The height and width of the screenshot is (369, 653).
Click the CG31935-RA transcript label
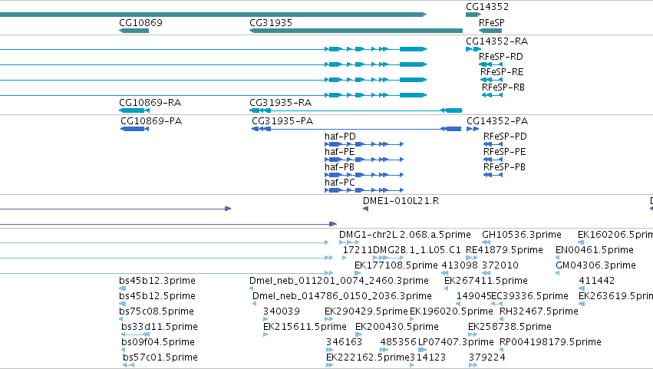click(280, 103)
